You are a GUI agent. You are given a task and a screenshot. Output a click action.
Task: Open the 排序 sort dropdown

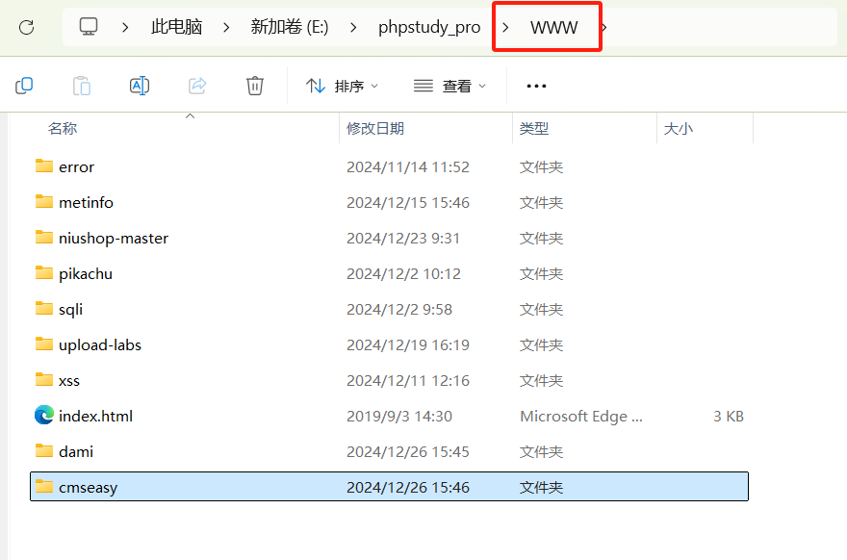point(342,86)
